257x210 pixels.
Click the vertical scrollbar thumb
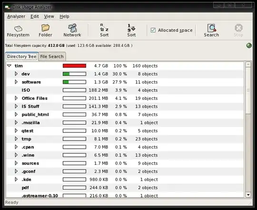(x=248, y=90)
